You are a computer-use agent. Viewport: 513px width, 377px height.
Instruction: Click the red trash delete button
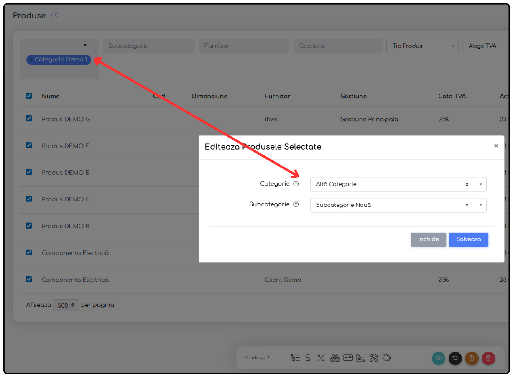[x=488, y=358]
